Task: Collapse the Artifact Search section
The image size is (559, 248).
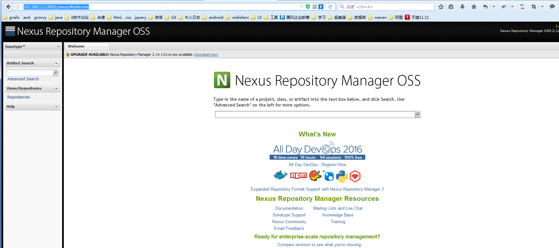Action: pos(56,63)
